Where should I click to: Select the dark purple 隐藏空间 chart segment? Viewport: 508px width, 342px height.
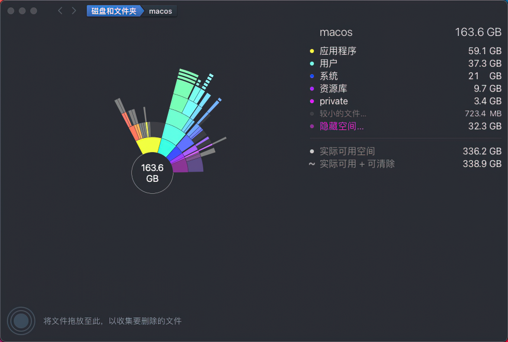click(180, 166)
